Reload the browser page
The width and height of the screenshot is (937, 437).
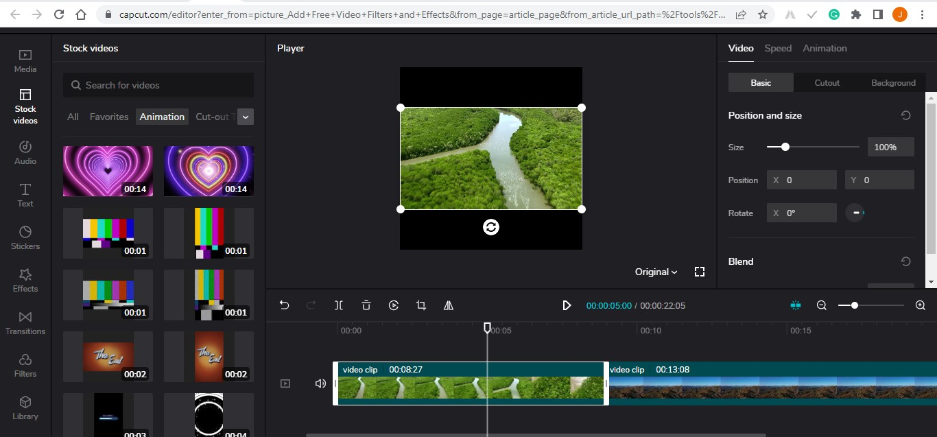pyautogui.click(x=59, y=14)
